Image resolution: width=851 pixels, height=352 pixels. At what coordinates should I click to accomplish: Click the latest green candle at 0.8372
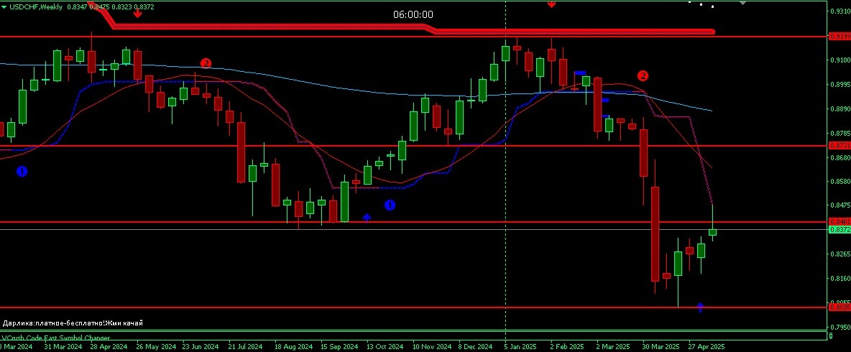(x=712, y=232)
